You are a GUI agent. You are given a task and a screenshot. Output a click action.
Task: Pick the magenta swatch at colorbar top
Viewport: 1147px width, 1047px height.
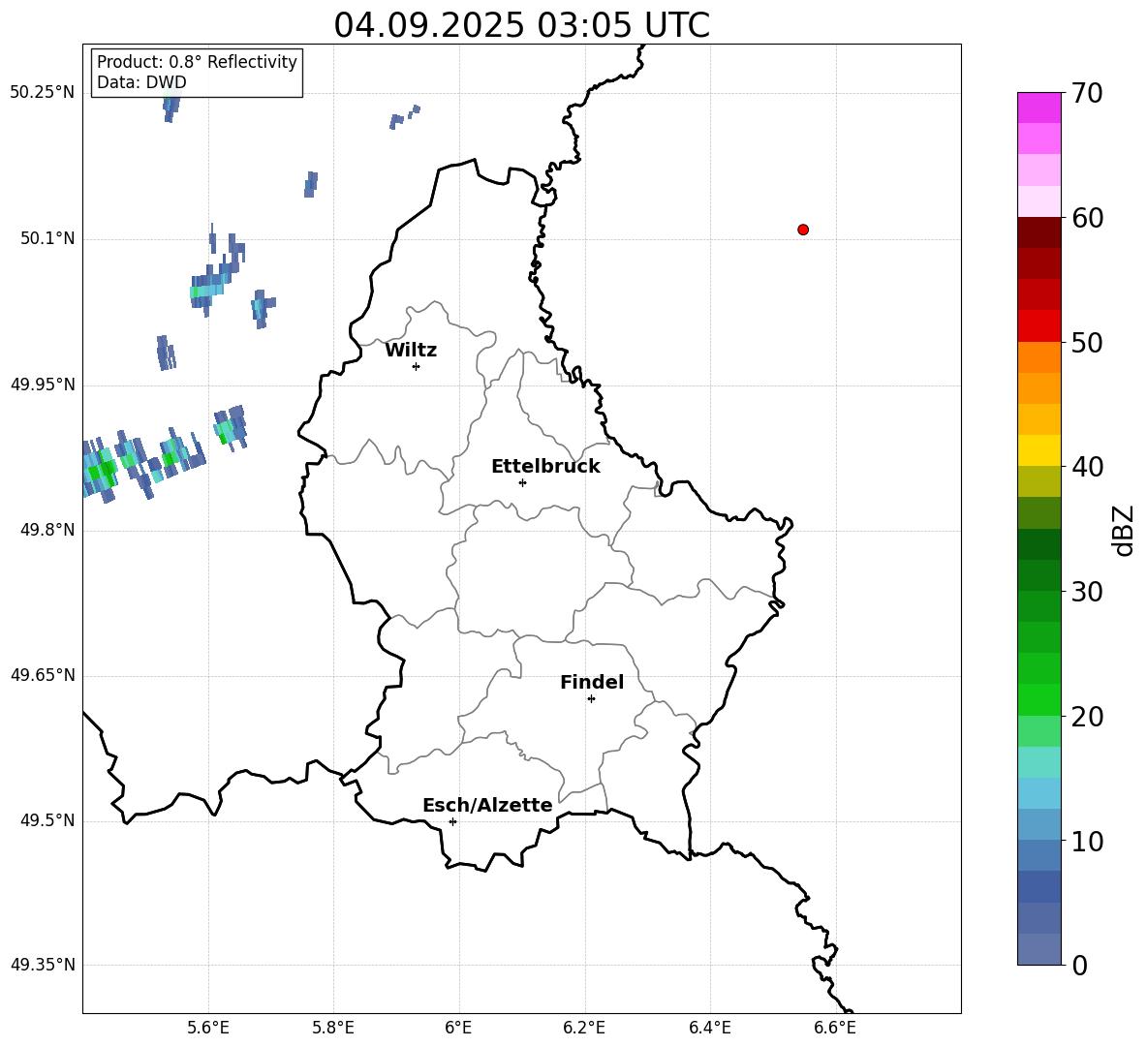click(1039, 108)
